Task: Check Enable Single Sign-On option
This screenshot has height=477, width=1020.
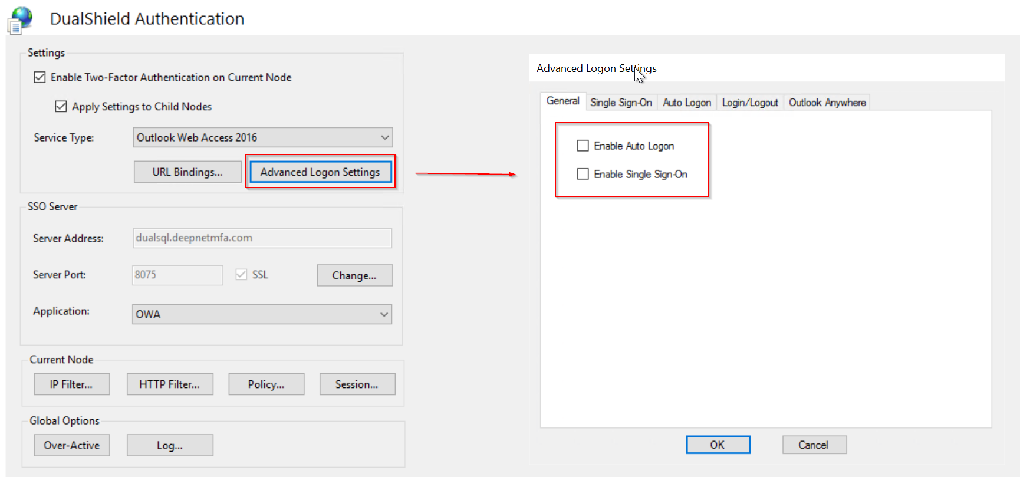Action: 583,174
